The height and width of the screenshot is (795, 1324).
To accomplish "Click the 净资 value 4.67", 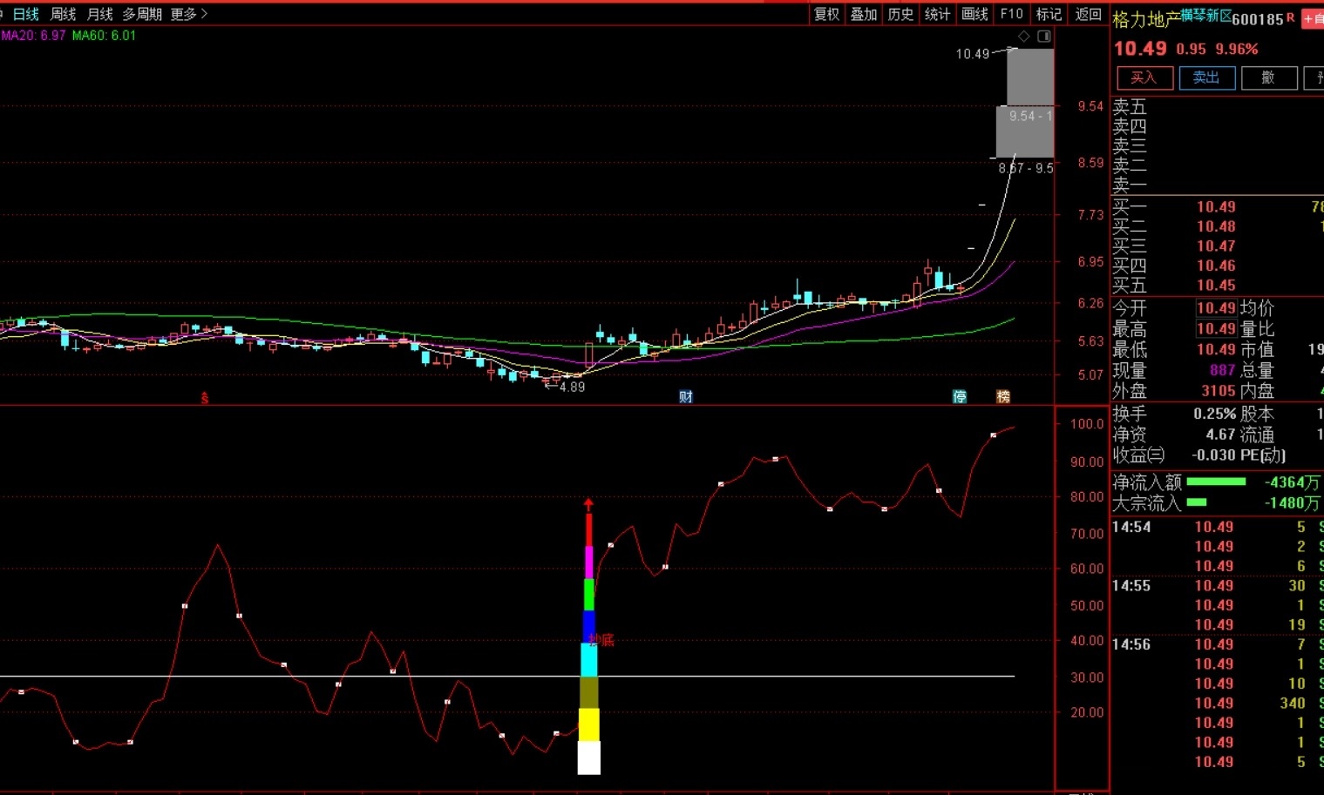I will point(1220,435).
